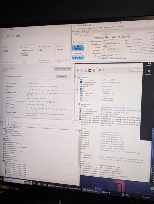The height and width of the screenshot is (204, 154).
Task: Click the AIDA64 OSD panel toolbar icon
Action: pyautogui.click(x=90, y=71)
